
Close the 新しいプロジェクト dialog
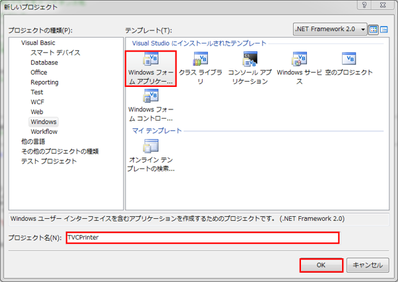(383, 5)
